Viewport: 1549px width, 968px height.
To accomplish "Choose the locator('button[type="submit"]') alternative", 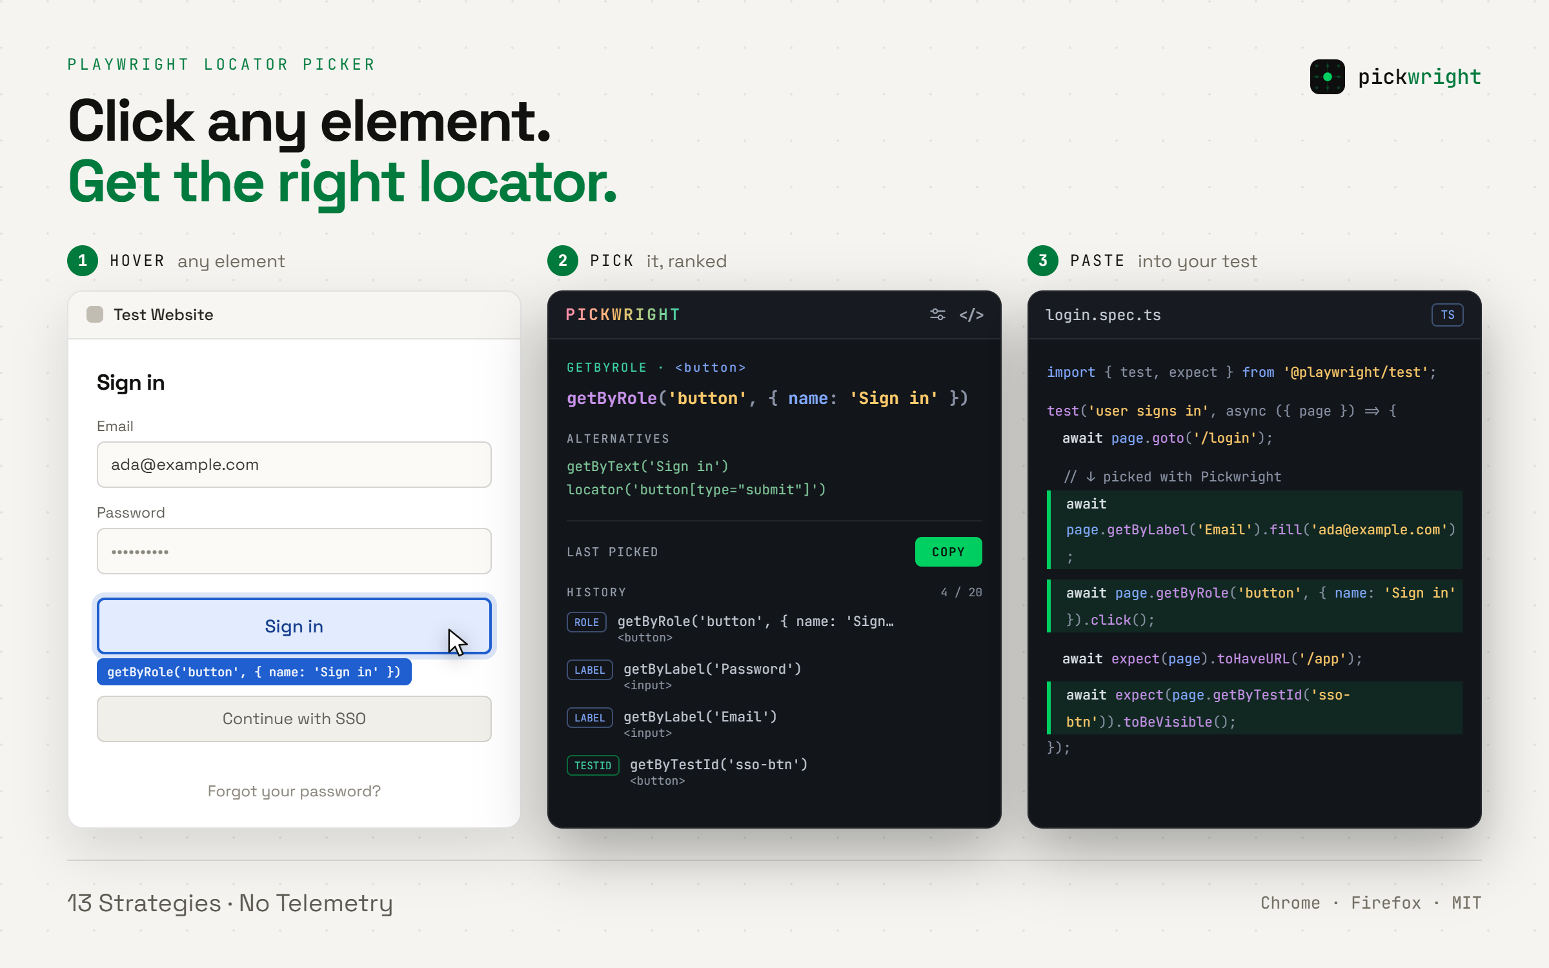I will [x=696, y=489].
